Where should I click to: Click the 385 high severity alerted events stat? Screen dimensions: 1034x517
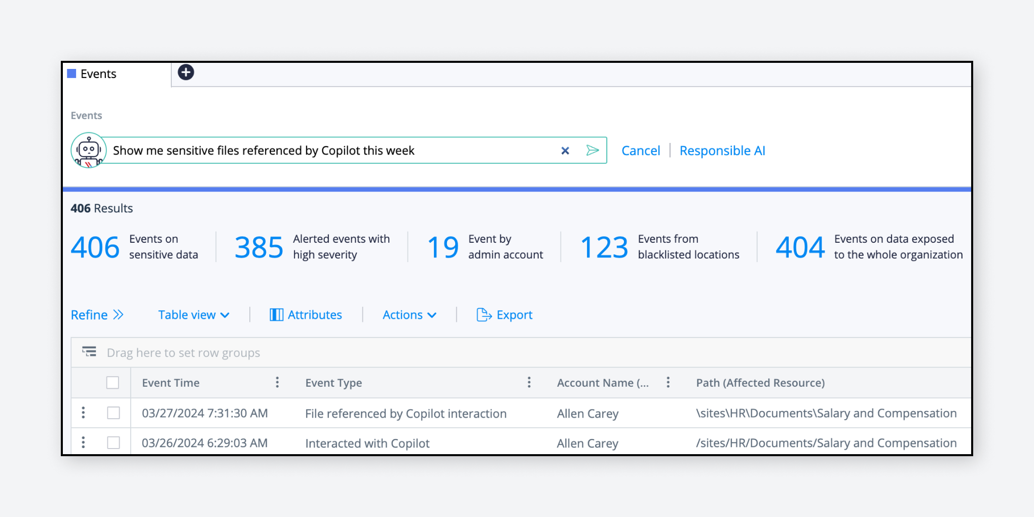(x=259, y=247)
